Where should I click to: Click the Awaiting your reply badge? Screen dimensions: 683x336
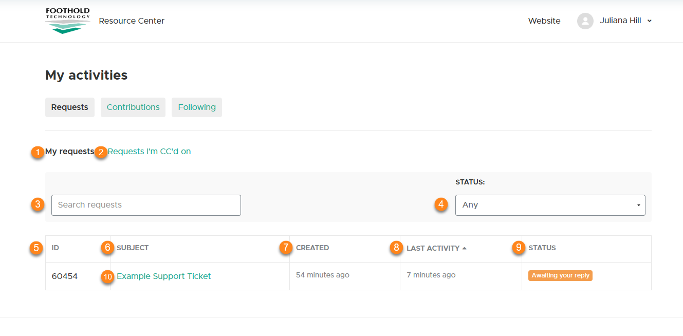coord(560,276)
